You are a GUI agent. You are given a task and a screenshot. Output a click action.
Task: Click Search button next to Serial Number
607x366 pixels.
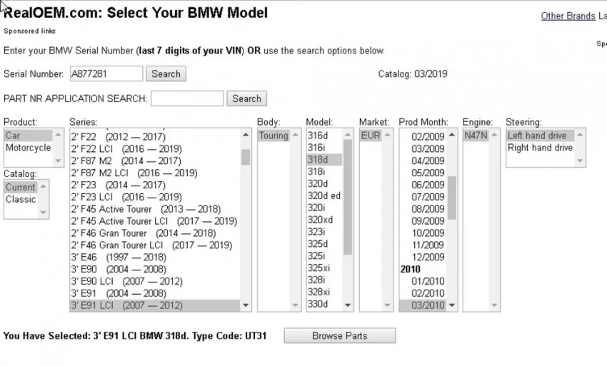pyautogui.click(x=166, y=73)
